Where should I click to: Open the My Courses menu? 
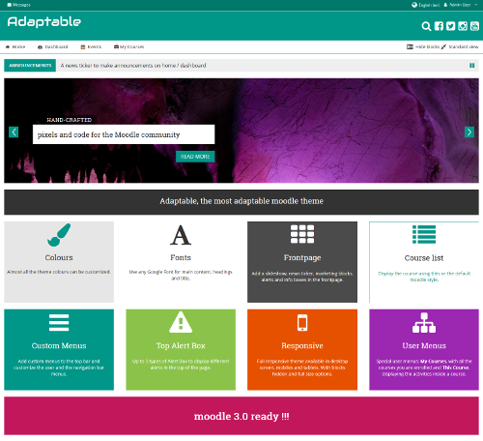128,46
